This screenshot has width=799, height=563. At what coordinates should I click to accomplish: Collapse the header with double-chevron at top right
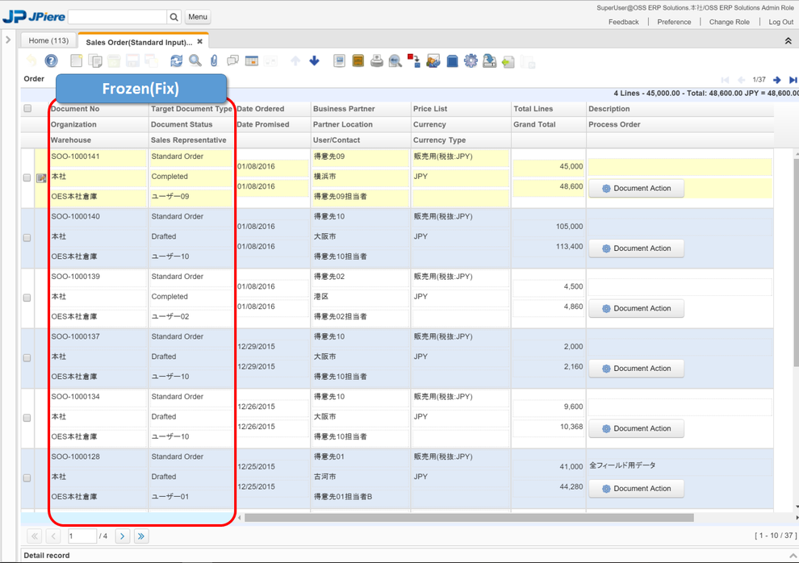coord(788,41)
